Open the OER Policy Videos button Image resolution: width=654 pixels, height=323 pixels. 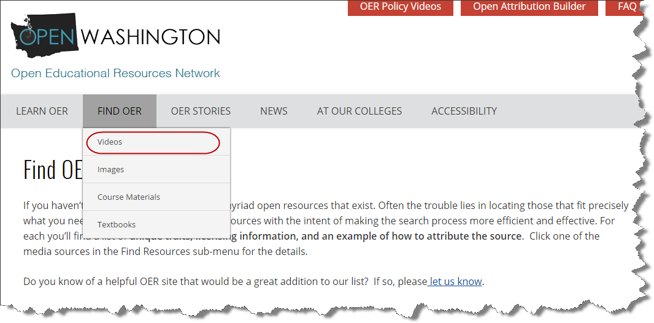tap(401, 7)
